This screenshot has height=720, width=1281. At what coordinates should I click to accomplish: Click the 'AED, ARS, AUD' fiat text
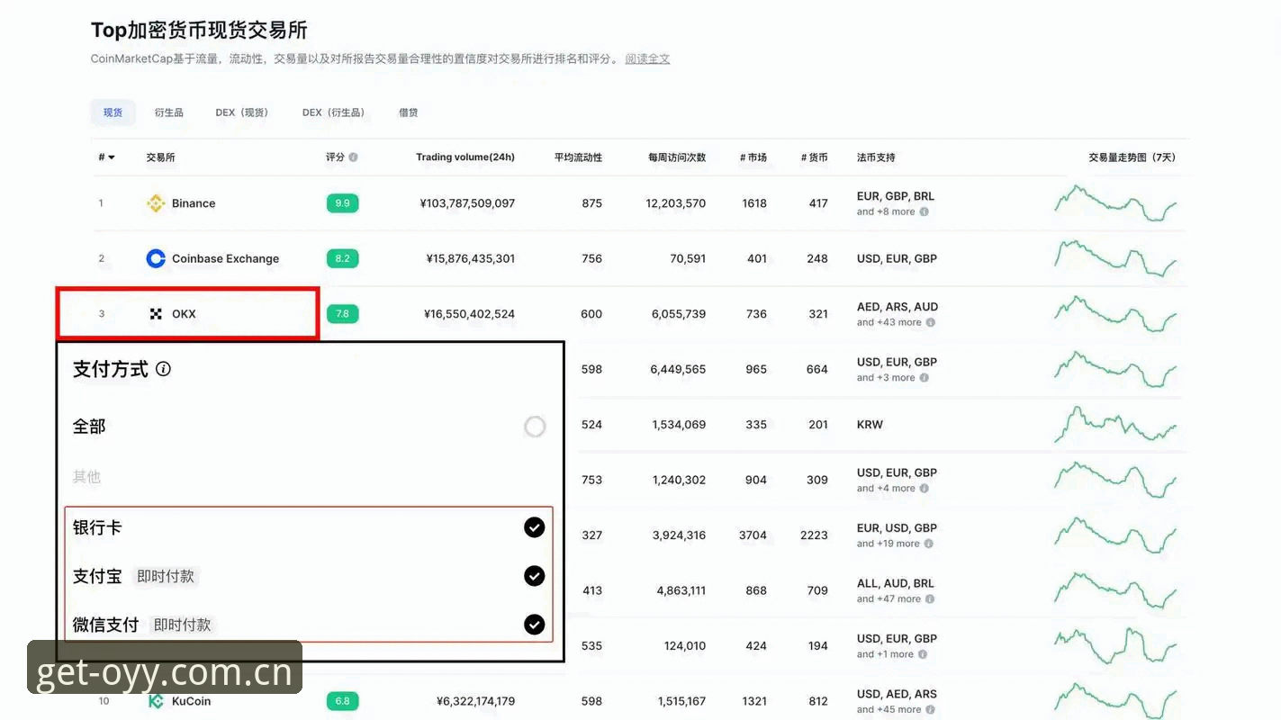898,307
